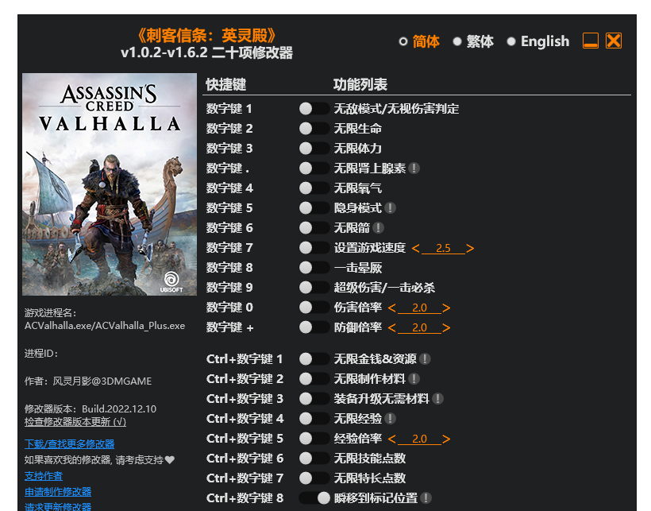
Task: Enable 设置游戏速度 toggle
Action: click(x=314, y=248)
